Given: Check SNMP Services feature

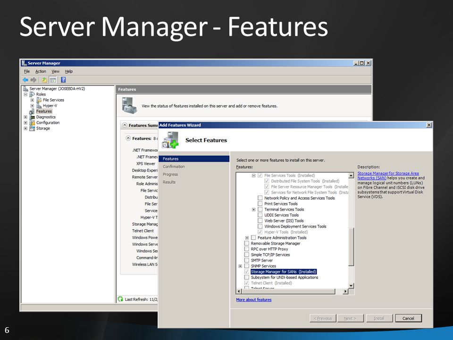Looking at the screenshot, I should tap(247, 266).
